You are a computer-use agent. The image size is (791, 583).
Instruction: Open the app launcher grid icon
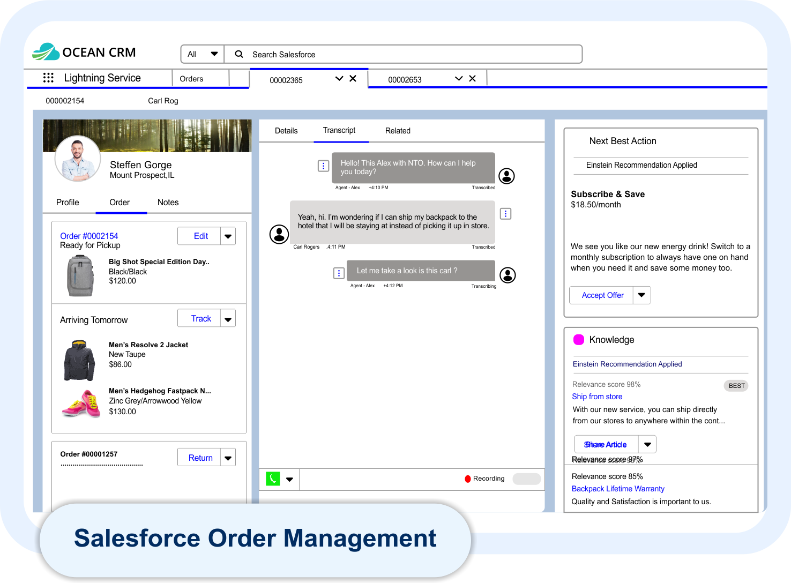tap(48, 78)
